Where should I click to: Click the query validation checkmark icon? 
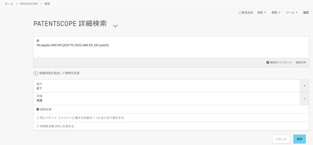tap(38, 41)
